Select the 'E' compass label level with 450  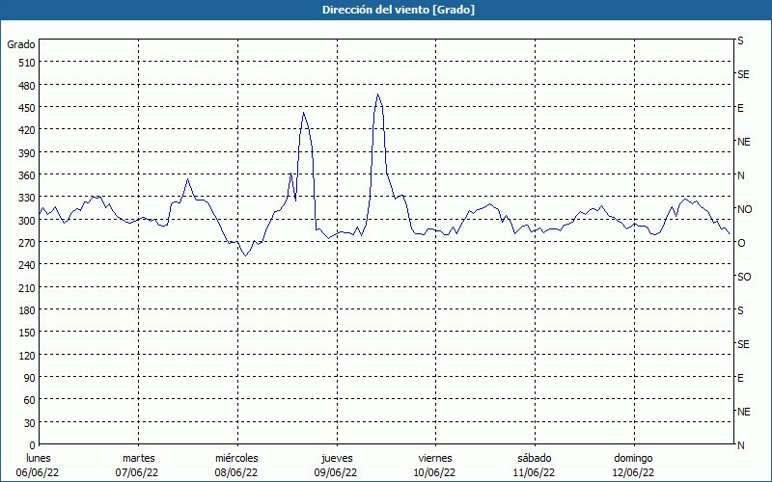click(740, 108)
